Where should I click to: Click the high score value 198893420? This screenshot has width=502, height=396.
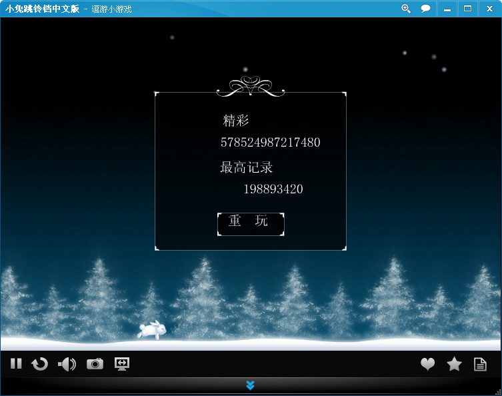click(273, 189)
